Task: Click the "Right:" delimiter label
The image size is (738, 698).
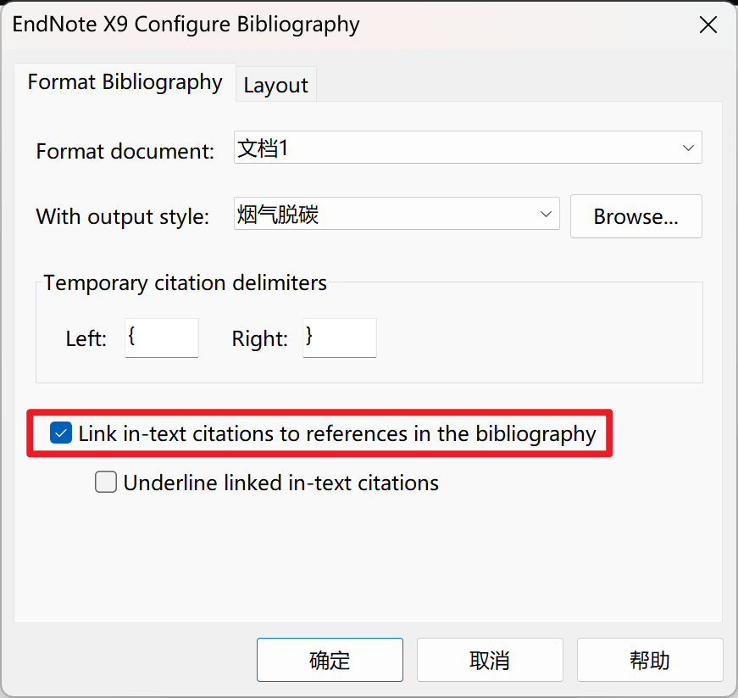Action: (260, 339)
